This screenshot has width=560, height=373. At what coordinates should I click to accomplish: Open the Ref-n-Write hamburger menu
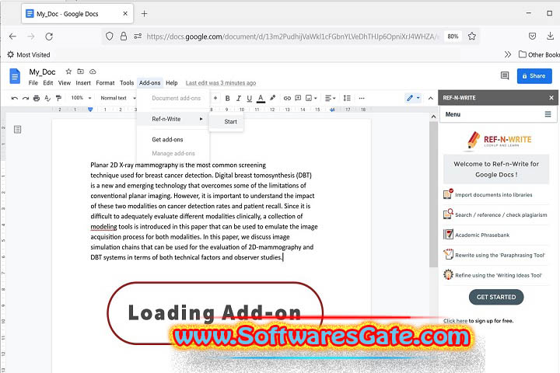(548, 114)
